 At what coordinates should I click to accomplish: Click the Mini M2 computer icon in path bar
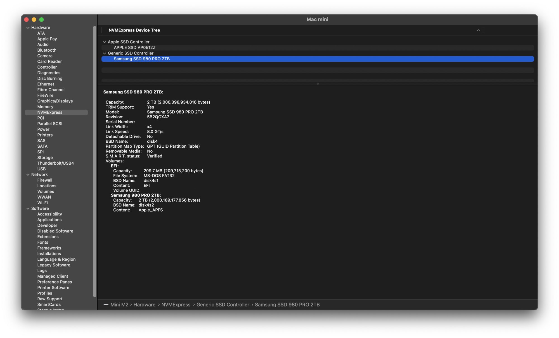click(x=106, y=305)
